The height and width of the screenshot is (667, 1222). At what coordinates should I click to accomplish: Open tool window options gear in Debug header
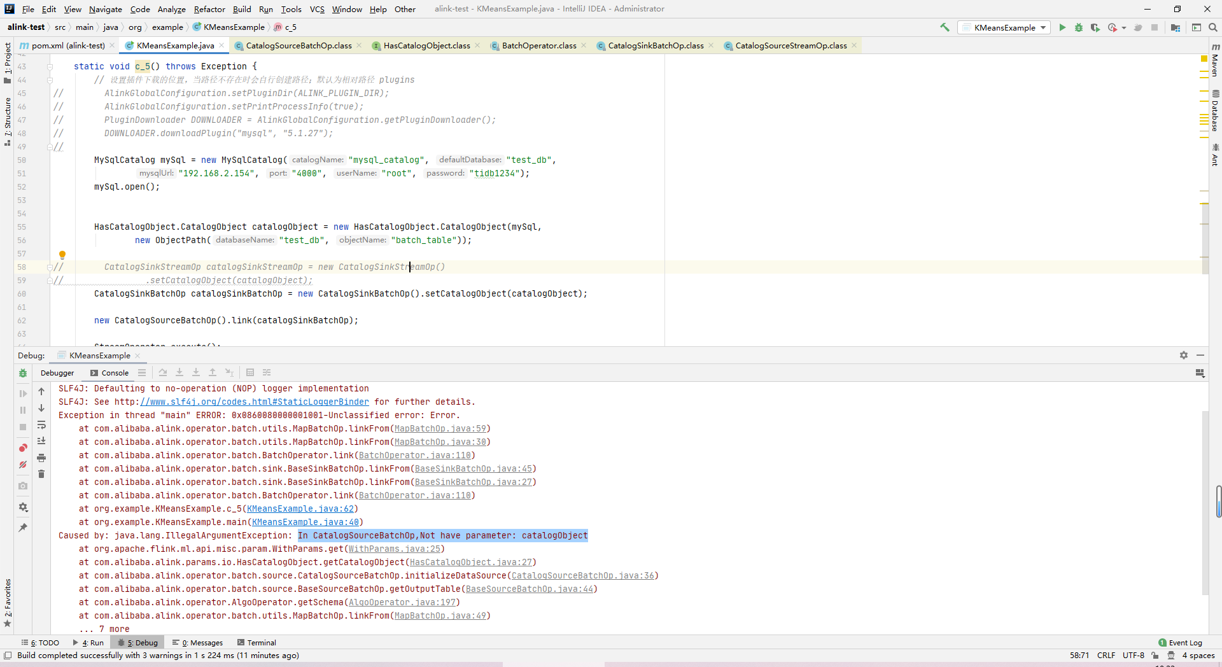(x=1184, y=355)
